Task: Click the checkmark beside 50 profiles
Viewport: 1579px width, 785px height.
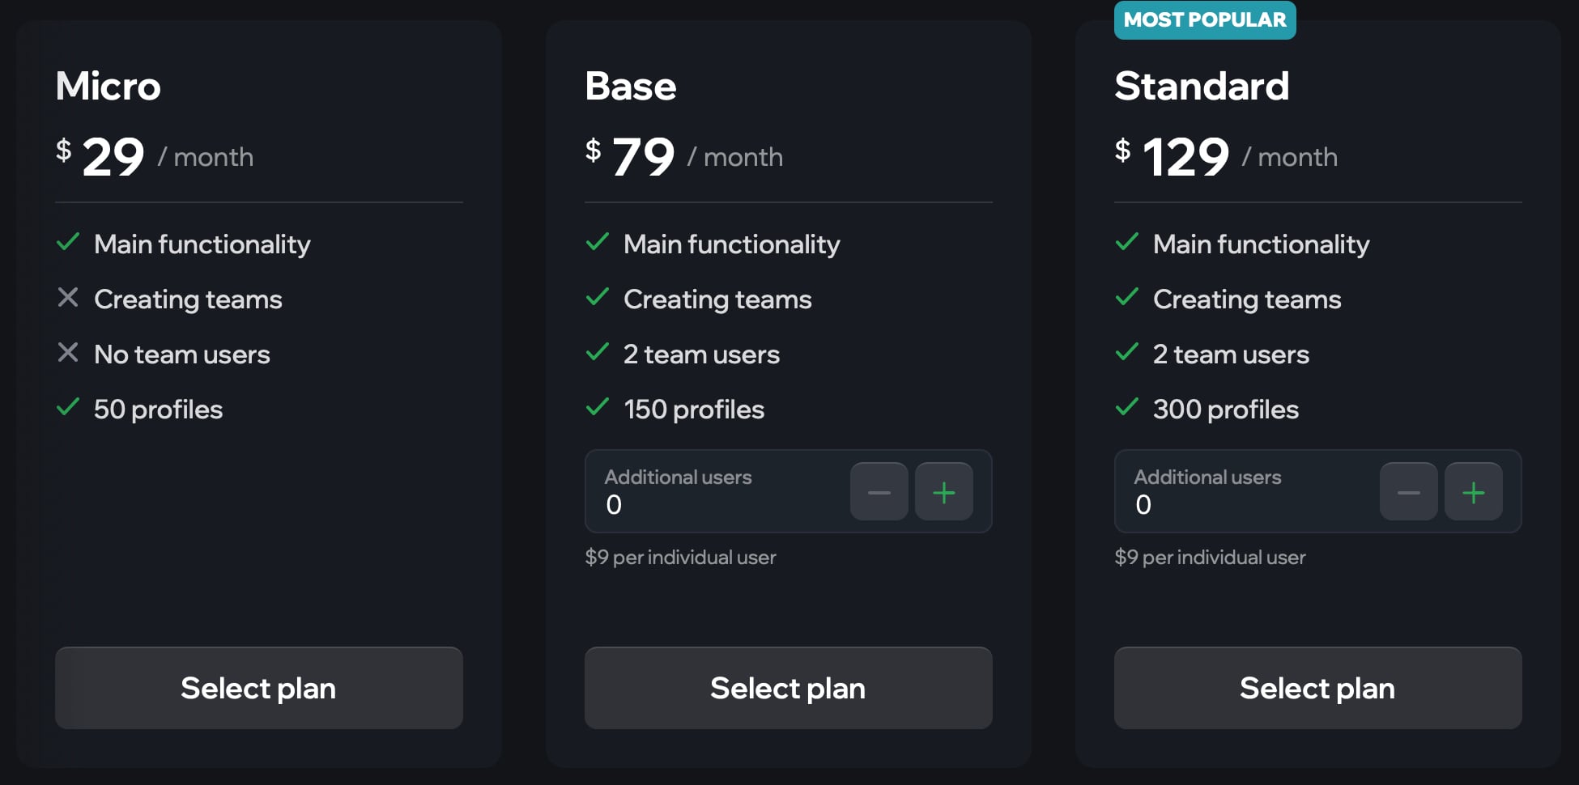Action: click(x=68, y=407)
